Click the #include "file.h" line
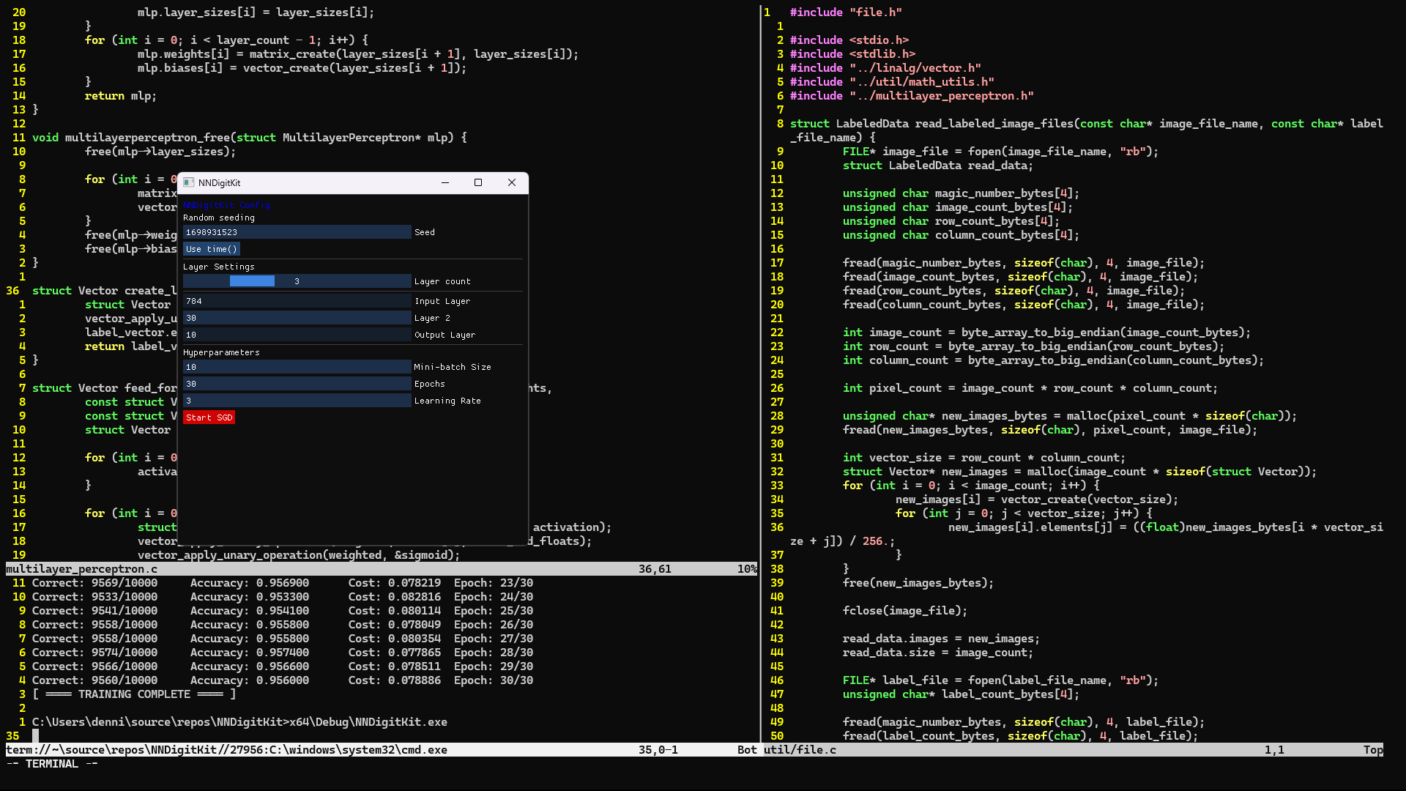Screen dimensions: 1406x791 846,12
